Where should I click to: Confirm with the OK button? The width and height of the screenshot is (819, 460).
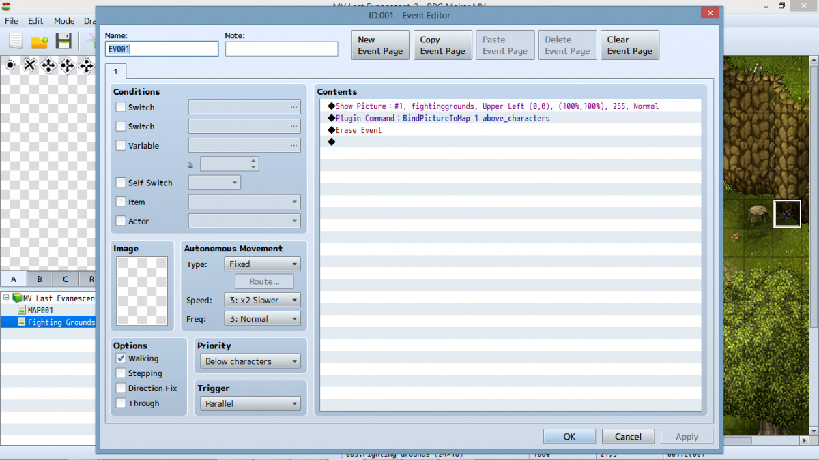click(569, 437)
